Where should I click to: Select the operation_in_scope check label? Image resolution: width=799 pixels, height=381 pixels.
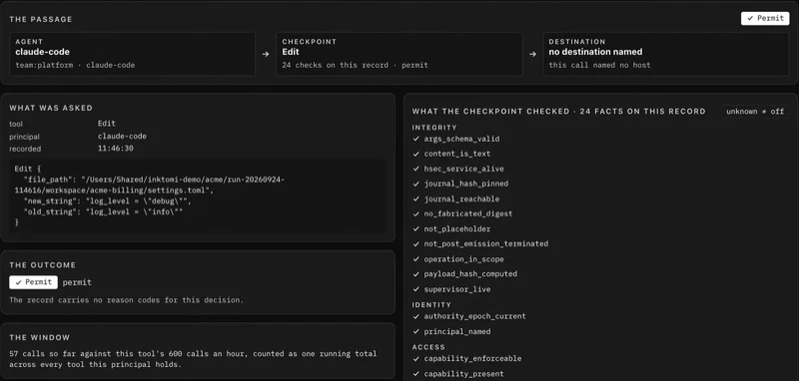coord(463,259)
